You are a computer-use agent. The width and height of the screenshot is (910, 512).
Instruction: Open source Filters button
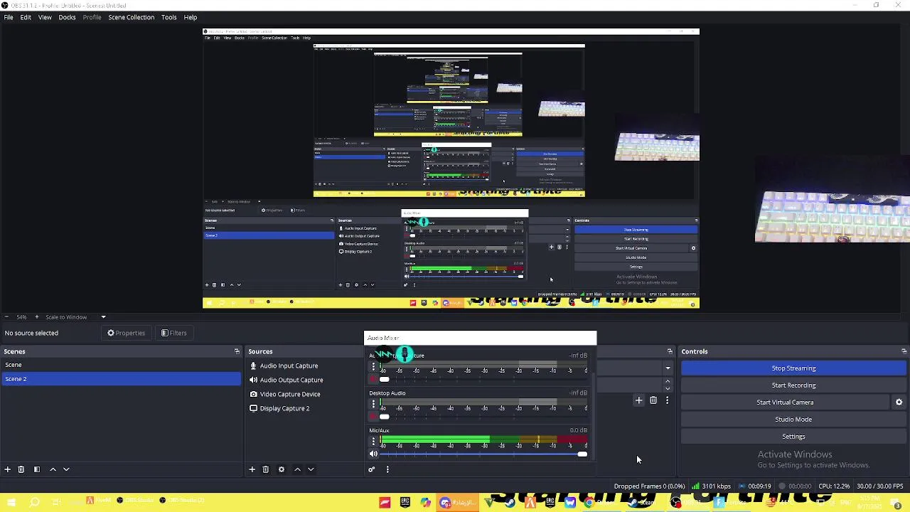173,333
